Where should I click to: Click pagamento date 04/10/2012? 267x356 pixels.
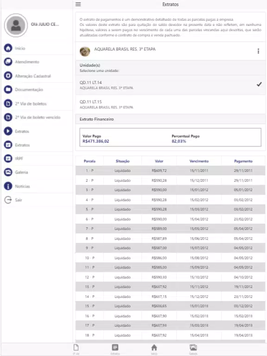coord(243,277)
